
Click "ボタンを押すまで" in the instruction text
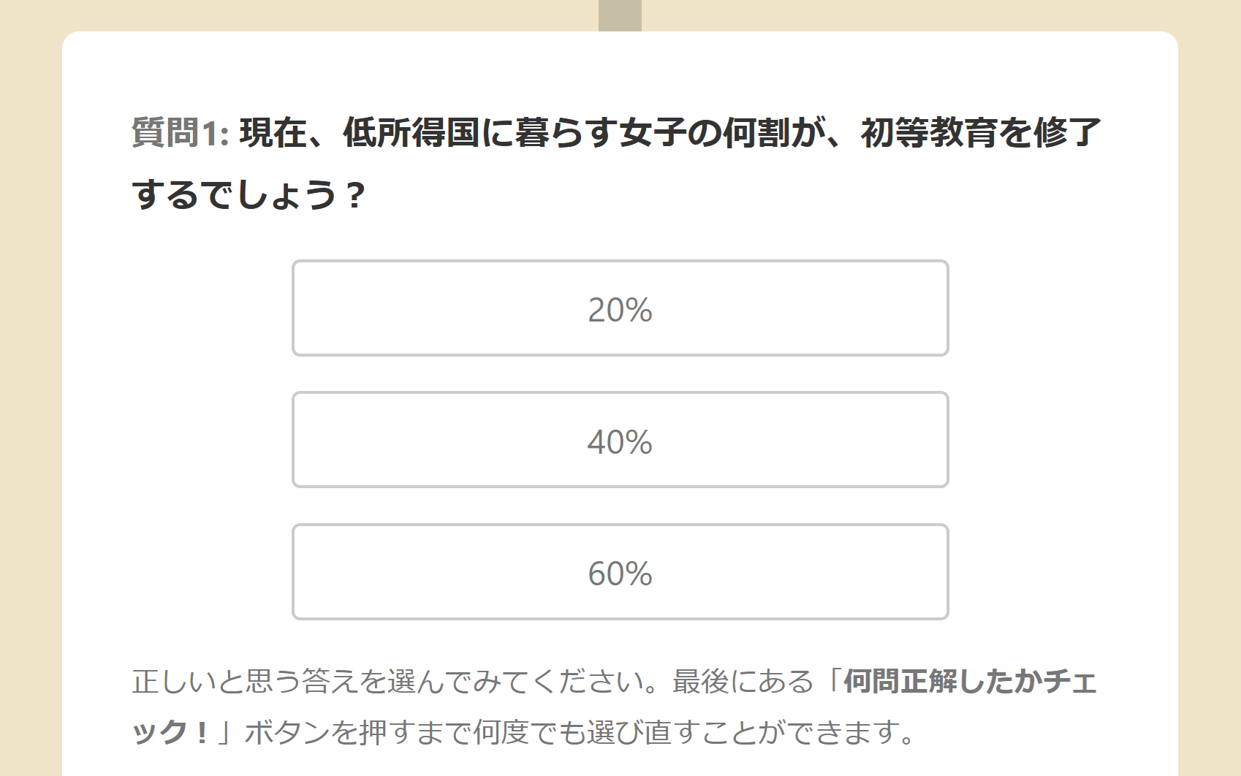[358, 731]
